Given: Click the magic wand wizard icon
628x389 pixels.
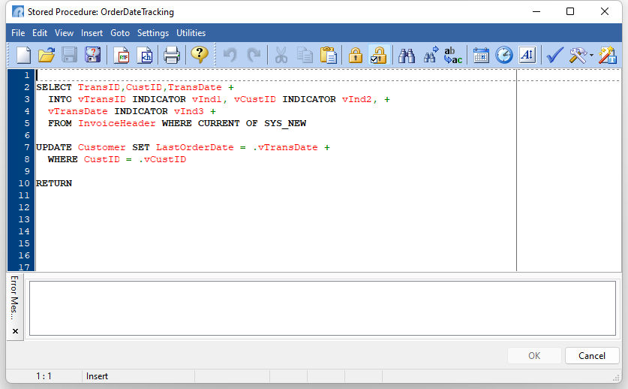Looking at the screenshot, I should pyautogui.click(x=607, y=56).
